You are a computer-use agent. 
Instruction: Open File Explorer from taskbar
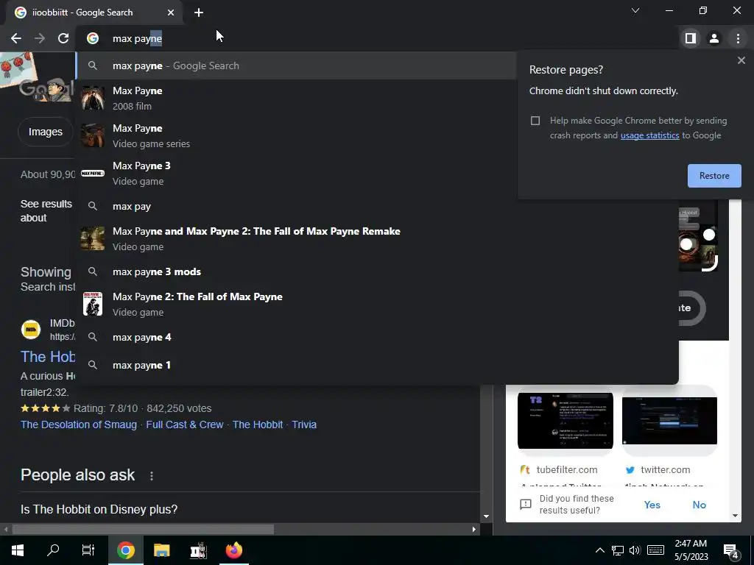click(x=161, y=550)
